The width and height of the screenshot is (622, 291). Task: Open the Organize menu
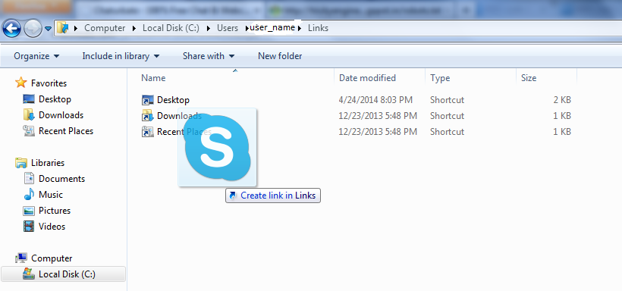36,56
